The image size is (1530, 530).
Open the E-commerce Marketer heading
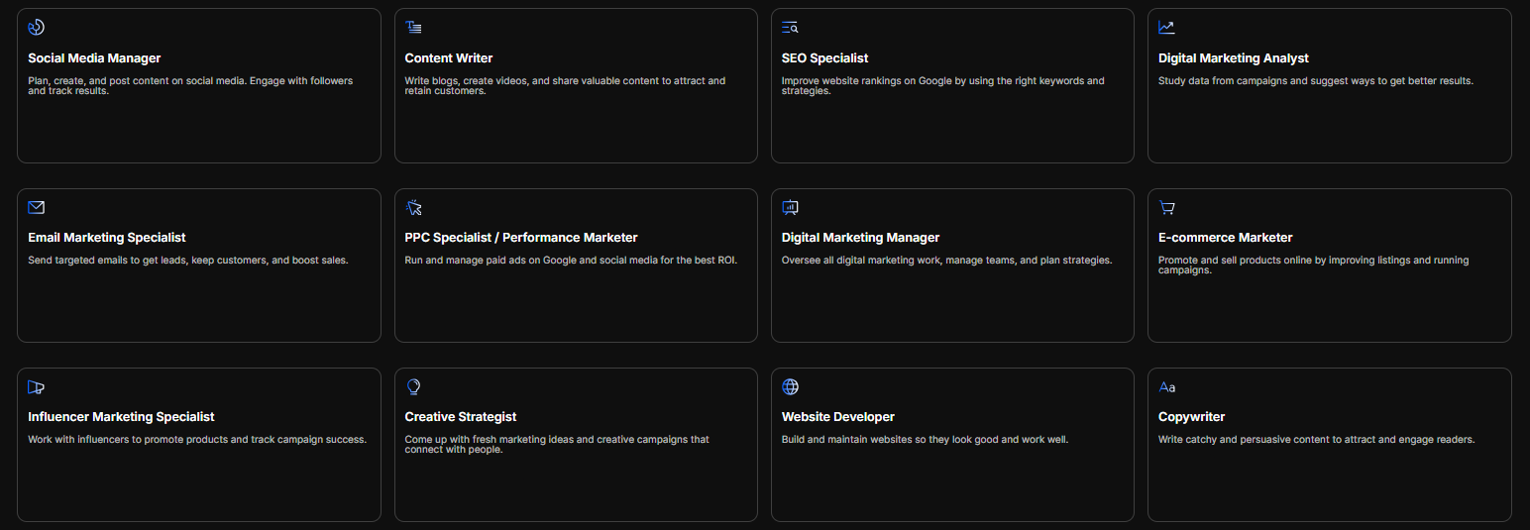[x=1226, y=238]
